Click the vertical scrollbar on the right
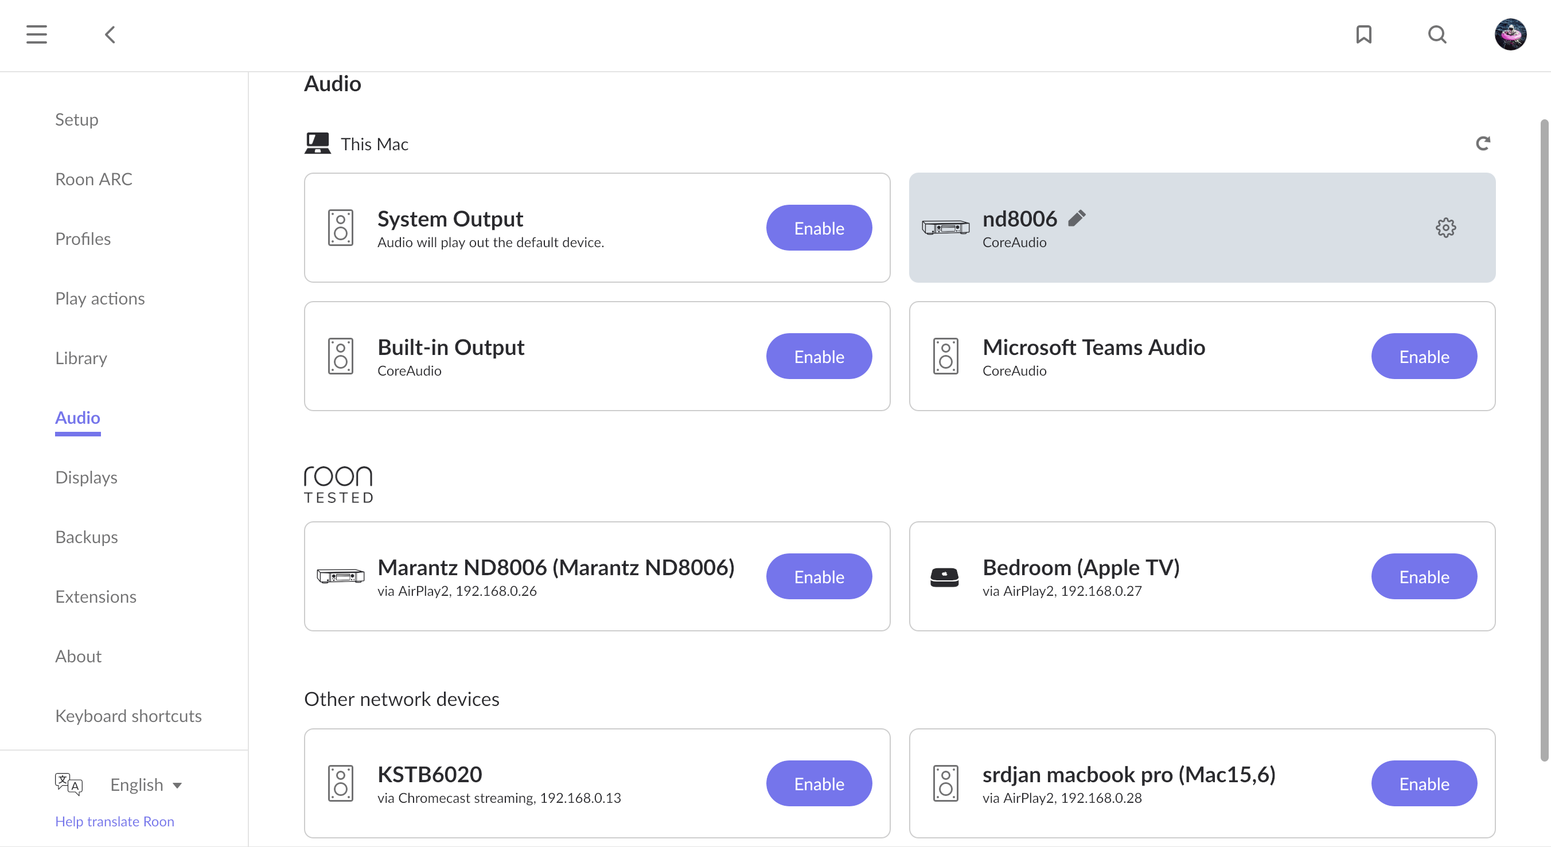The height and width of the screenshot is (847, 1551). [x=1544, y=439]
